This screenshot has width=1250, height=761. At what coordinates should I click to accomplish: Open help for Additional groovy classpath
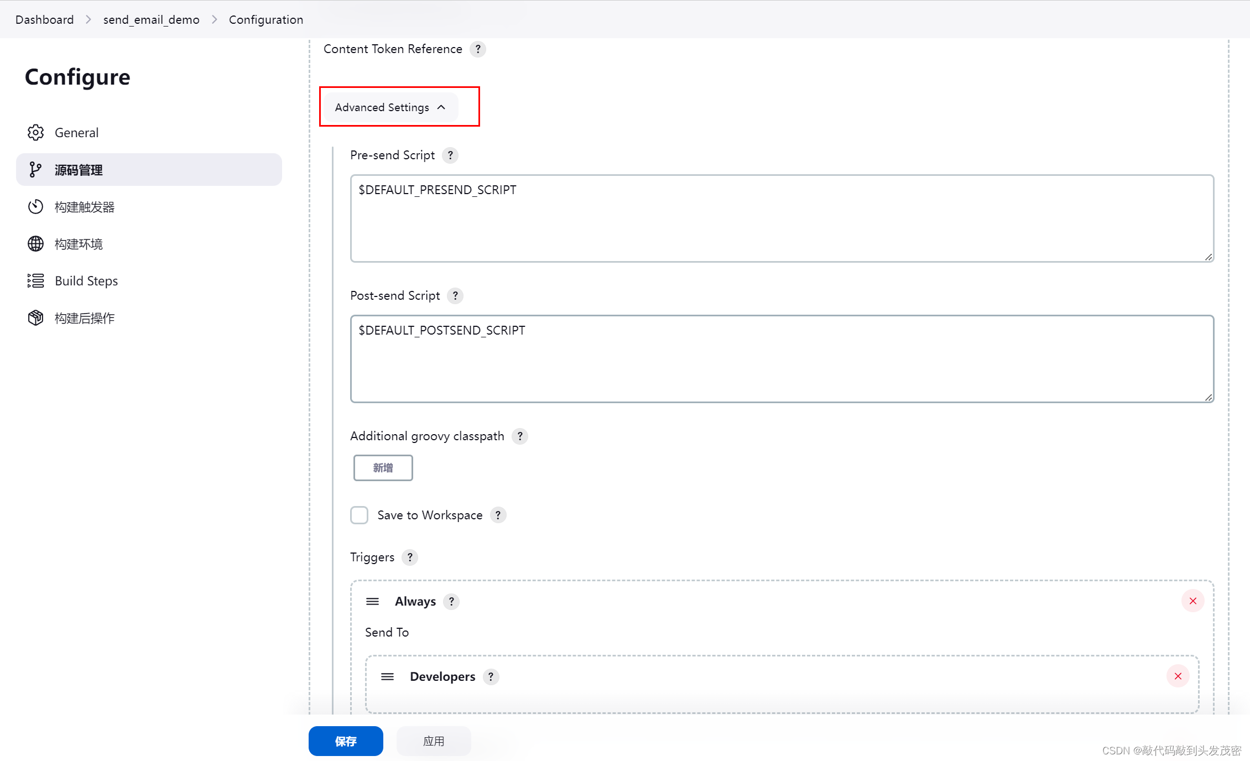tap(520, 436)
